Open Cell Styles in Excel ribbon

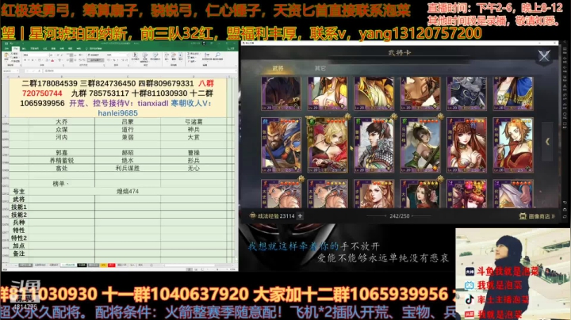pyautogui.click(x=155, y=56)
